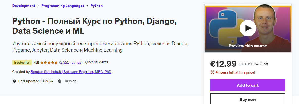Image resolution: width=299 pixels, height=104 pixels.
Task: Click the chevron after Programming Languages
Action: point(88,6)
